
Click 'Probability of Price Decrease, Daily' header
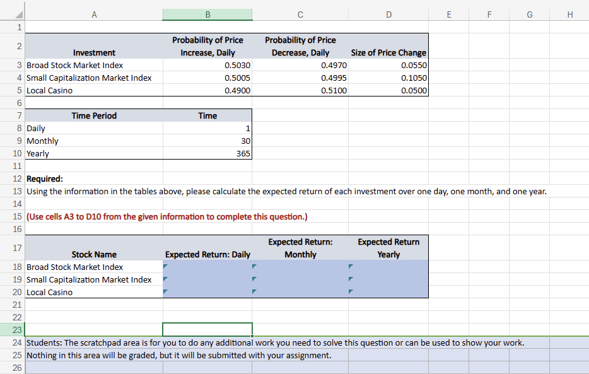(300, 46)
